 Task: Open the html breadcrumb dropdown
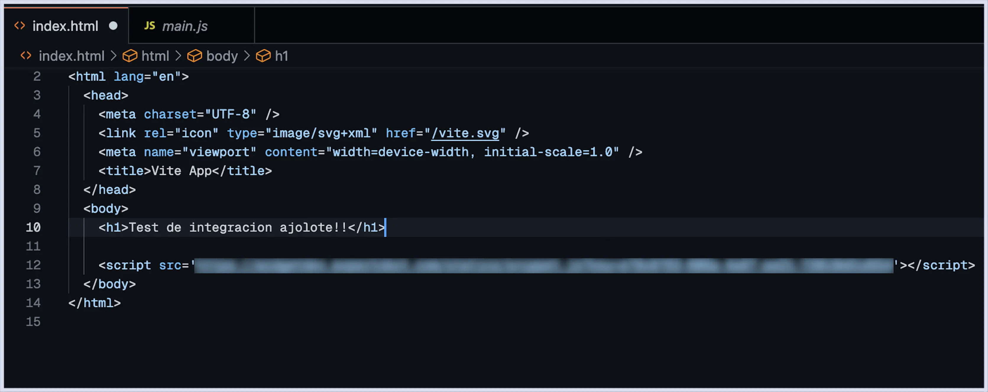[155, 56]
